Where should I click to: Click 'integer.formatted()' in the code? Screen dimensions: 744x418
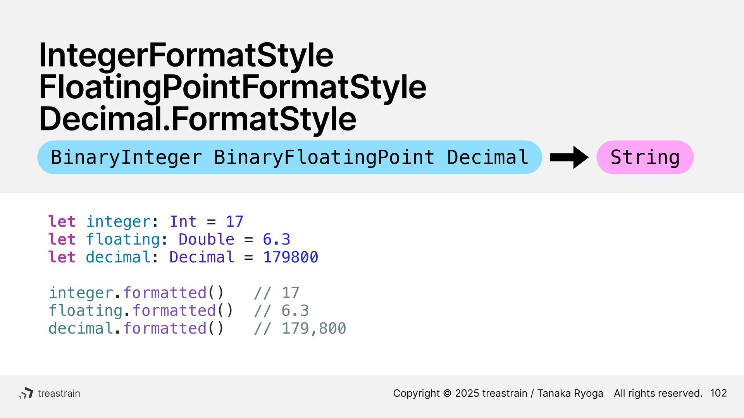coord(136,293)
